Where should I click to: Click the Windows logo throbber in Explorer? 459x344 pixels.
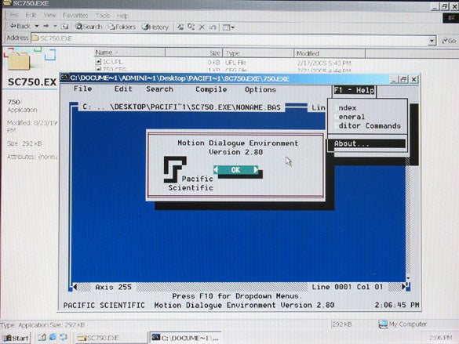click(x=450, y=18)
